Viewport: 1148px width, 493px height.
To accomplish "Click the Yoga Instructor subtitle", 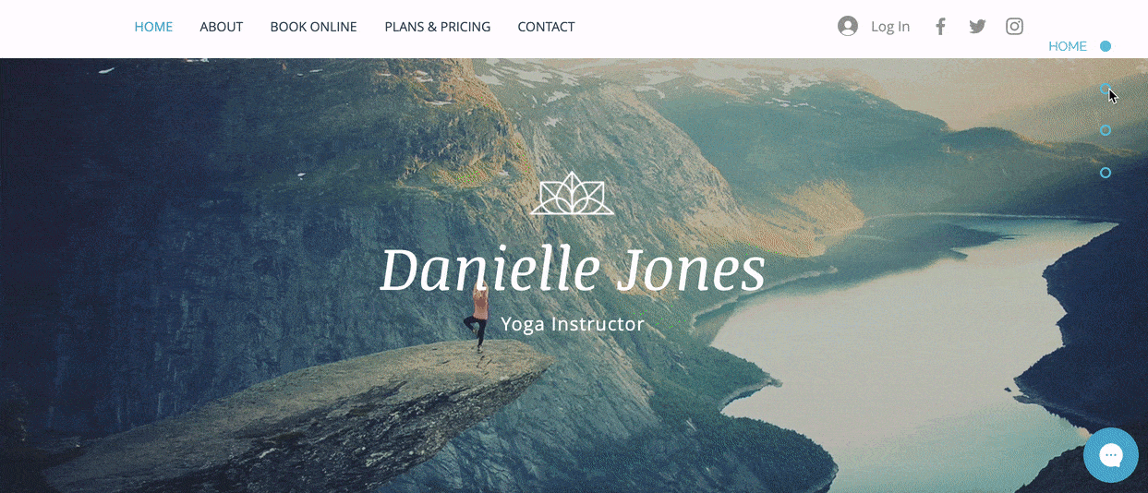I will pos(573,324).
